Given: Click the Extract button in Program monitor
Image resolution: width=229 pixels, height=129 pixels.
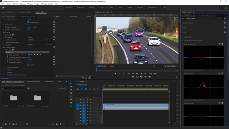Looking at the screenshot, I should coord(155,74).
